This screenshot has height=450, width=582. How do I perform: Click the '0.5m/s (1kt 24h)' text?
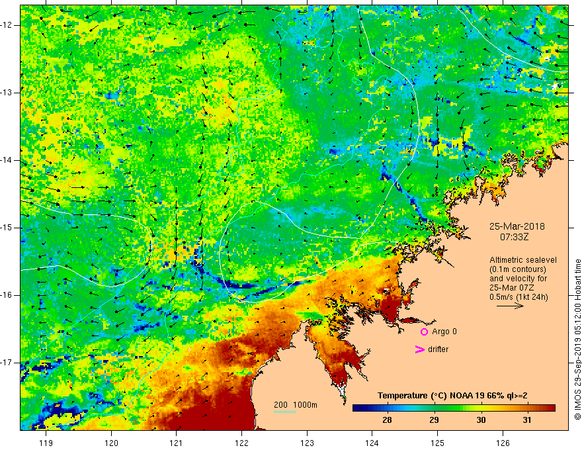[519, 297]
